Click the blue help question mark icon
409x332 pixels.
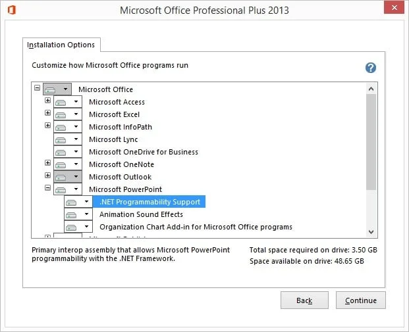click(370, 68)
